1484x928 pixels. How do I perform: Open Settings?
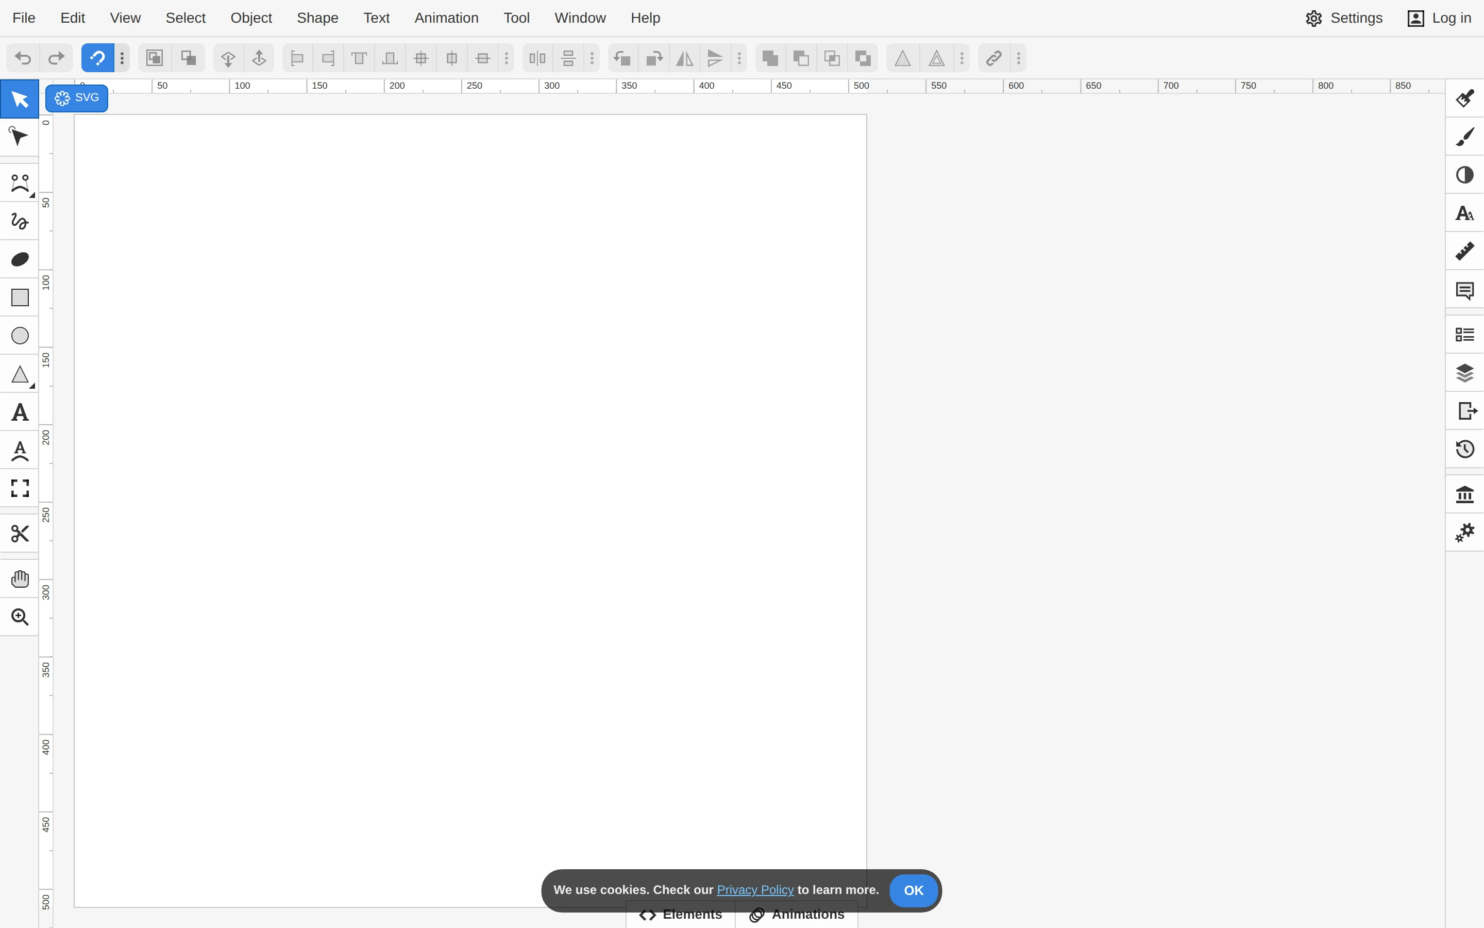click(1343, 19)
